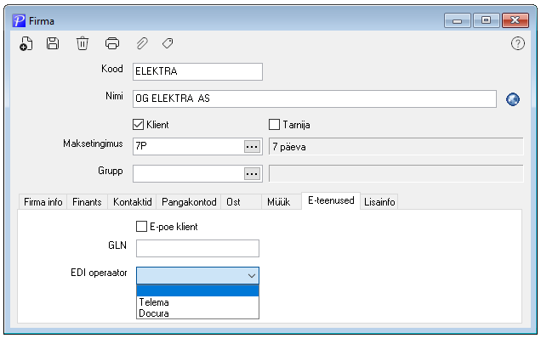Image resolution: width=541 pixels, height=338 pixels.
Task: Click the globe icon next to Nimi
Action: (x=513, y=99)
